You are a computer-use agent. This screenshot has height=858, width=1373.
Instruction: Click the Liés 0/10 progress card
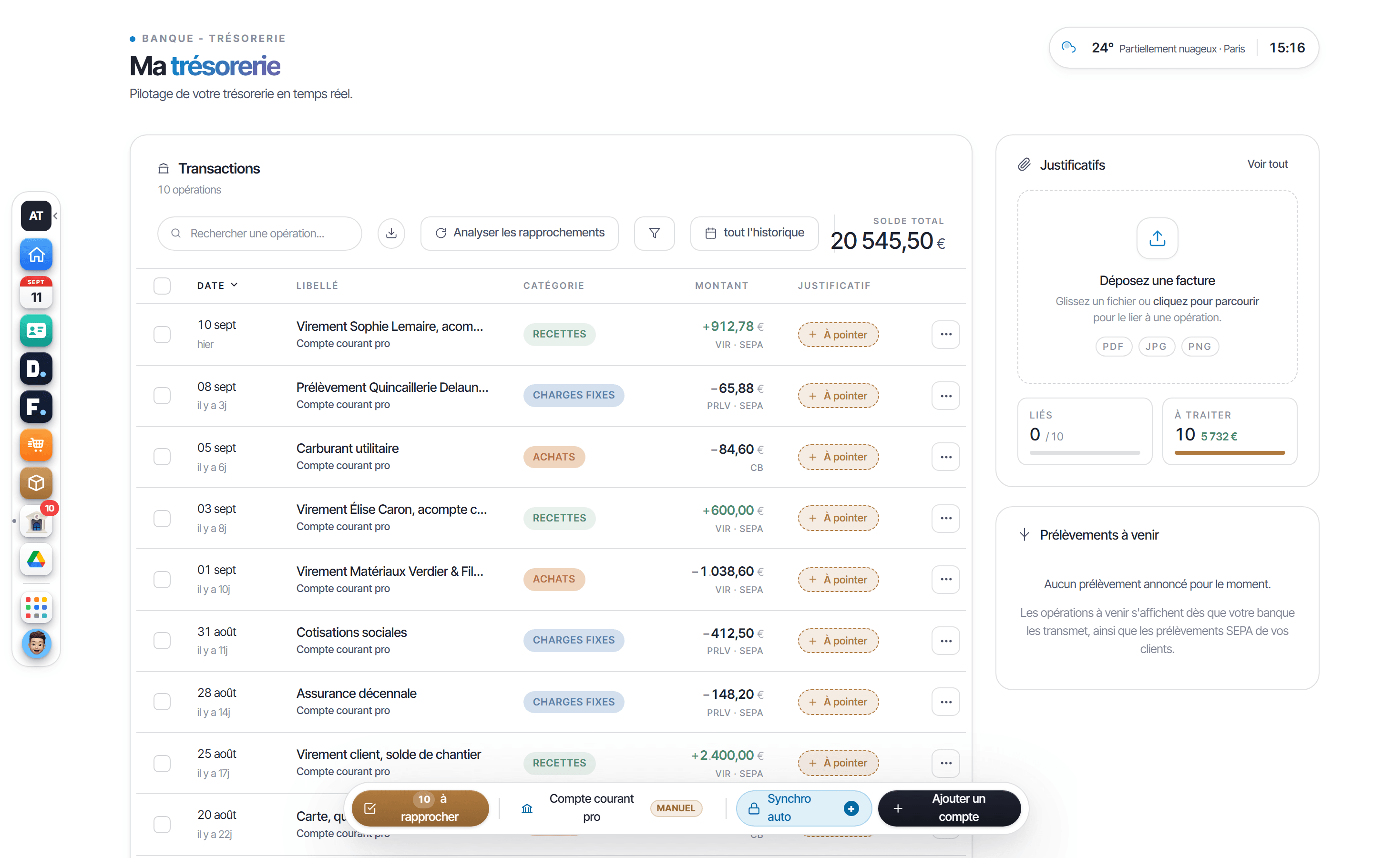pyautogui.click(x=1084, y=431)
